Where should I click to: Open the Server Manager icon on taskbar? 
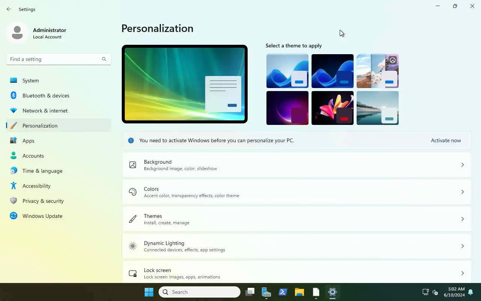click(266, 292)
